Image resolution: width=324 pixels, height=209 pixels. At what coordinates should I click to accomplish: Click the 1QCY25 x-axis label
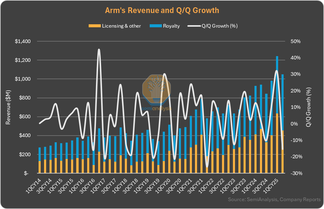[x=271, y=186]
